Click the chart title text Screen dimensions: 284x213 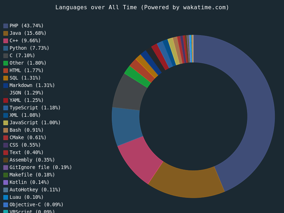click(x=142, y=7)
